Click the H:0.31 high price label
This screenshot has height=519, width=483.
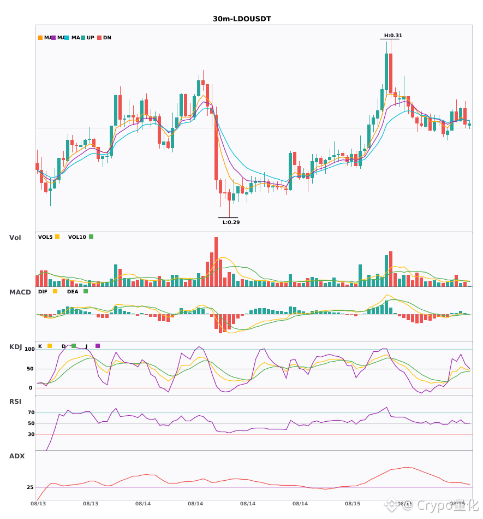click(x=393, y=36)
